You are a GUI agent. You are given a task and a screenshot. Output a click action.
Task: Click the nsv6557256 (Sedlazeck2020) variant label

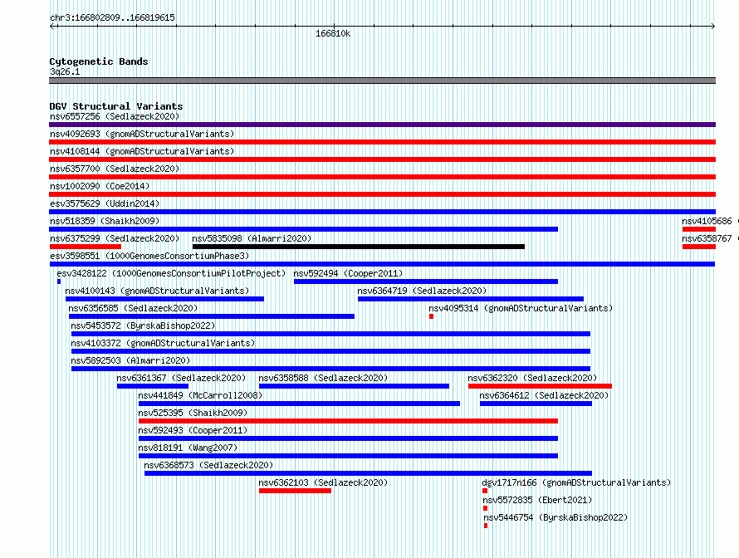click(115, 116)
